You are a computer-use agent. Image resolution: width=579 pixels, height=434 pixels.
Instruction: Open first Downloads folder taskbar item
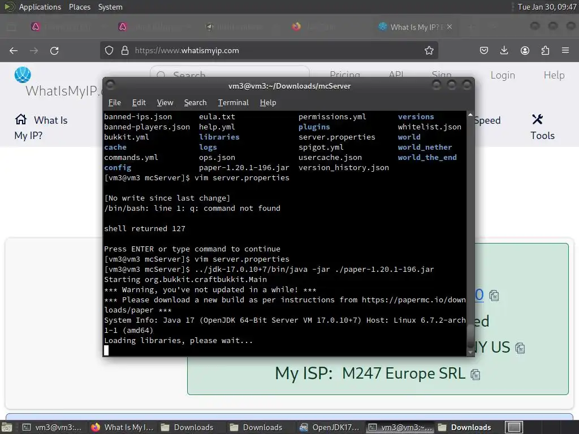(188, 427)
